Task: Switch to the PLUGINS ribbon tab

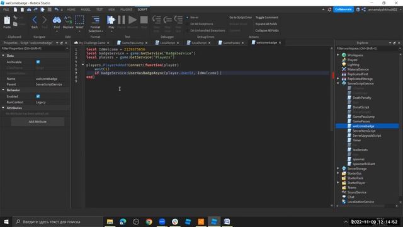Action: coord(126,9)
